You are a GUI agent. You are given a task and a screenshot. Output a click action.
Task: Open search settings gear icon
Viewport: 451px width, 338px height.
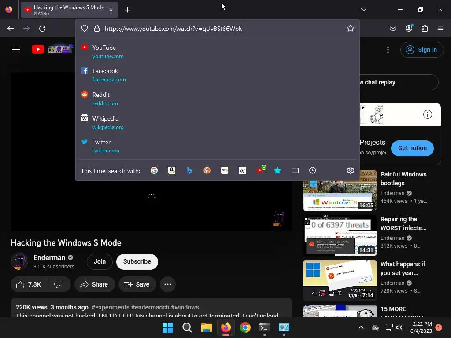point(350,170)
